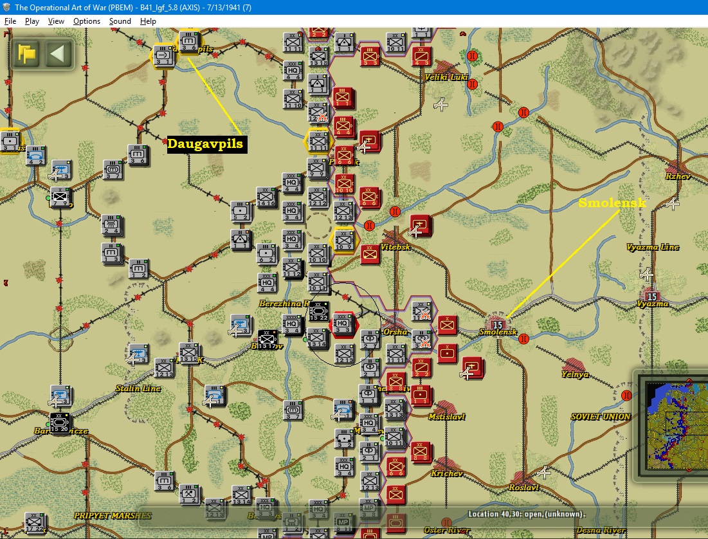Select red Soviet unit directly east of Orsha
This screenshot has width=708, height=539.
447,324
